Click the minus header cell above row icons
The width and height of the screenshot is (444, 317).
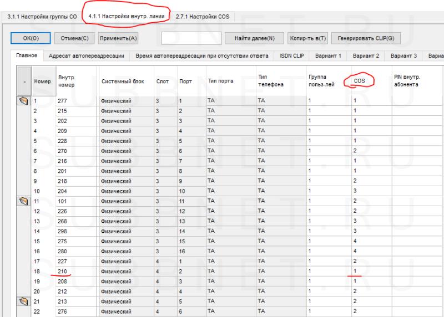24,81
